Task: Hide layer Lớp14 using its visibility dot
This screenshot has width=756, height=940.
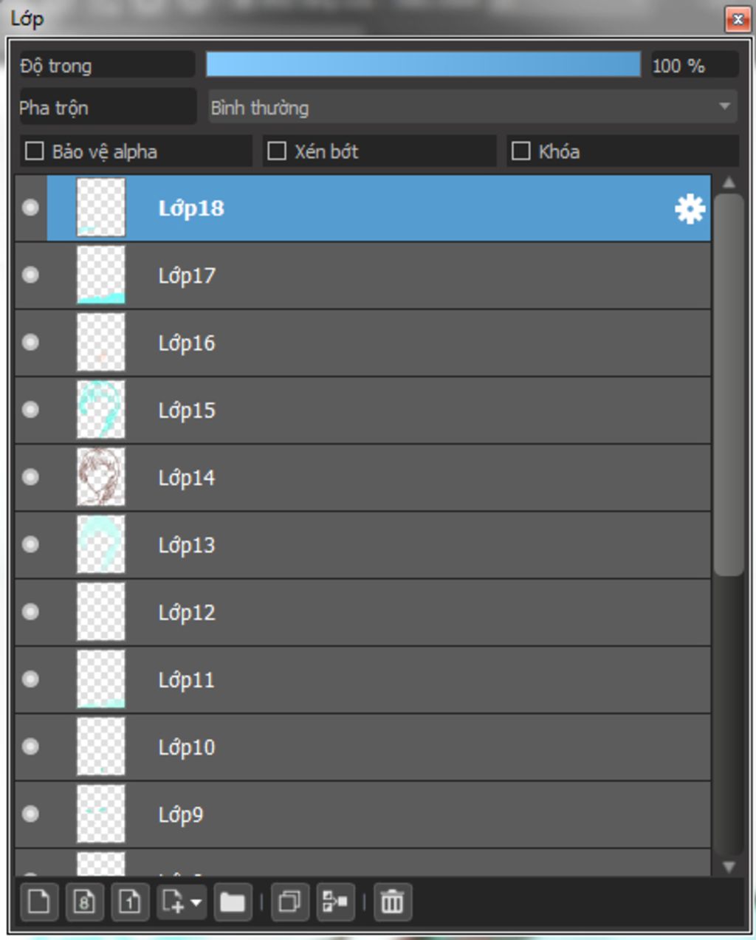Action: coord(30,477)
